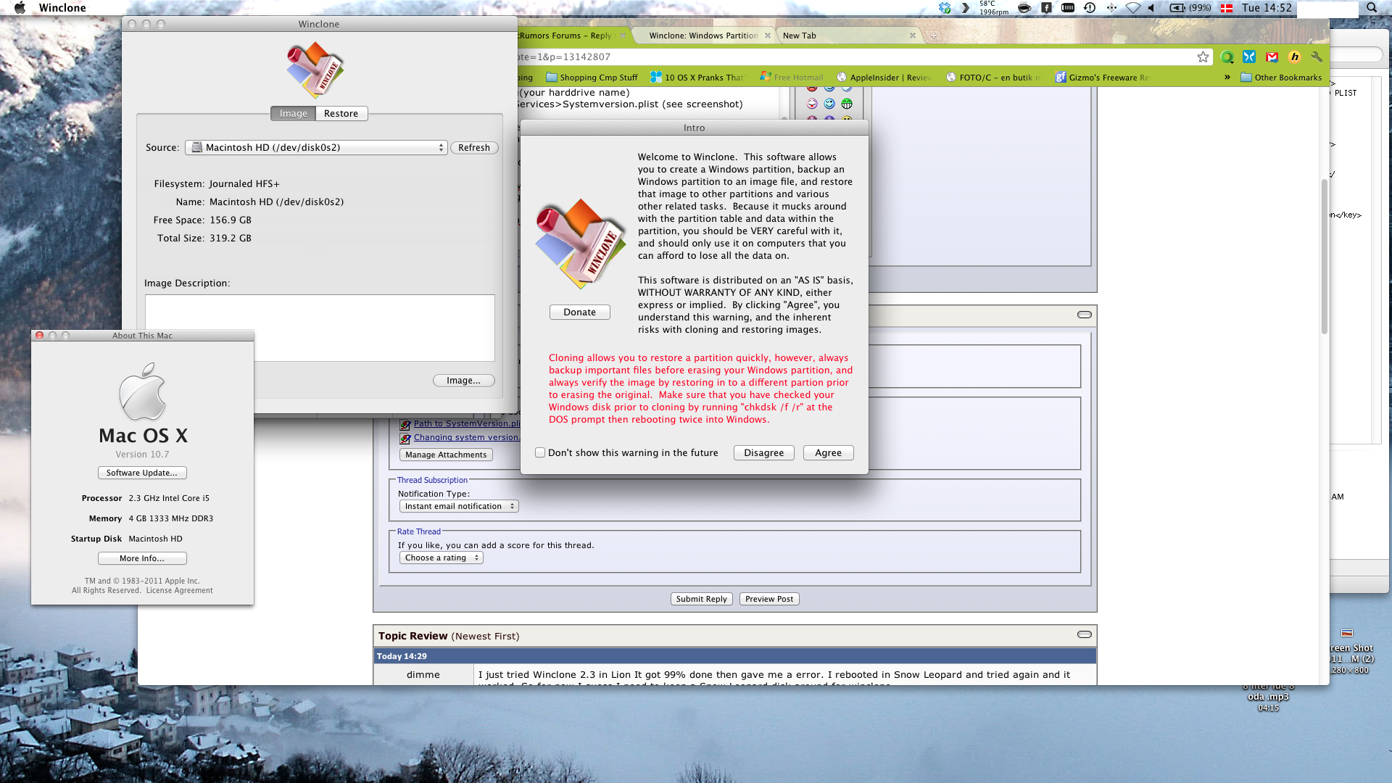Open the FOTO/C bookmark

(x=993, y=78)
